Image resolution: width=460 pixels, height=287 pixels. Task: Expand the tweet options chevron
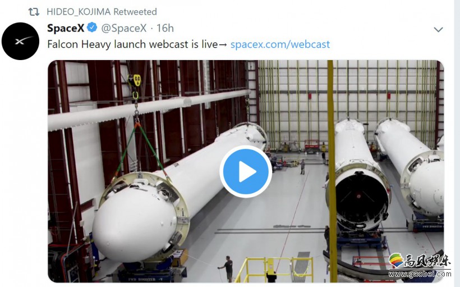pos(438,30)
